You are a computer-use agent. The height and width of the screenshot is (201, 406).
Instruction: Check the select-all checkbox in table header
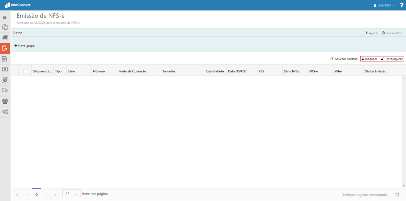(25, 71)
